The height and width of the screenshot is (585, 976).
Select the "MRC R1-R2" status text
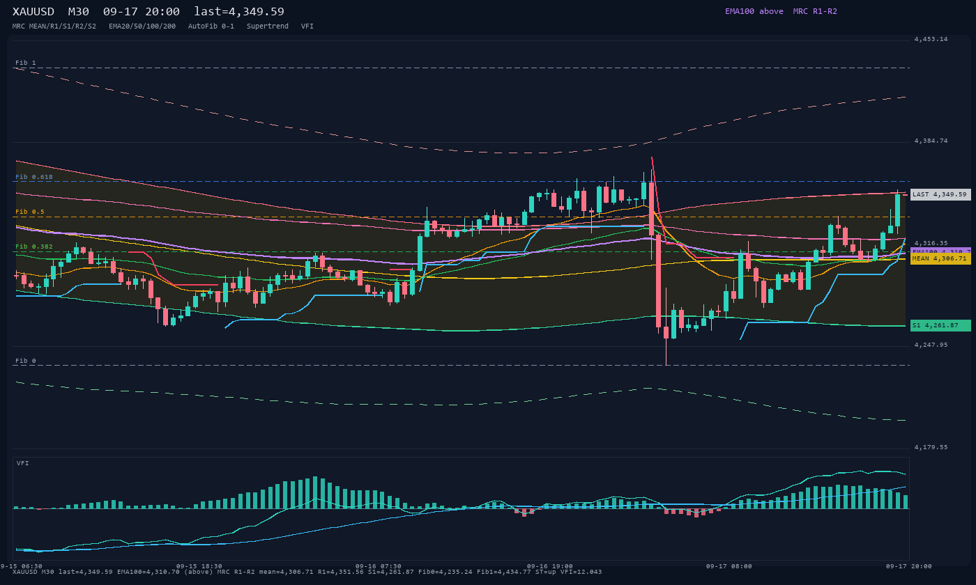pos(815,11)
